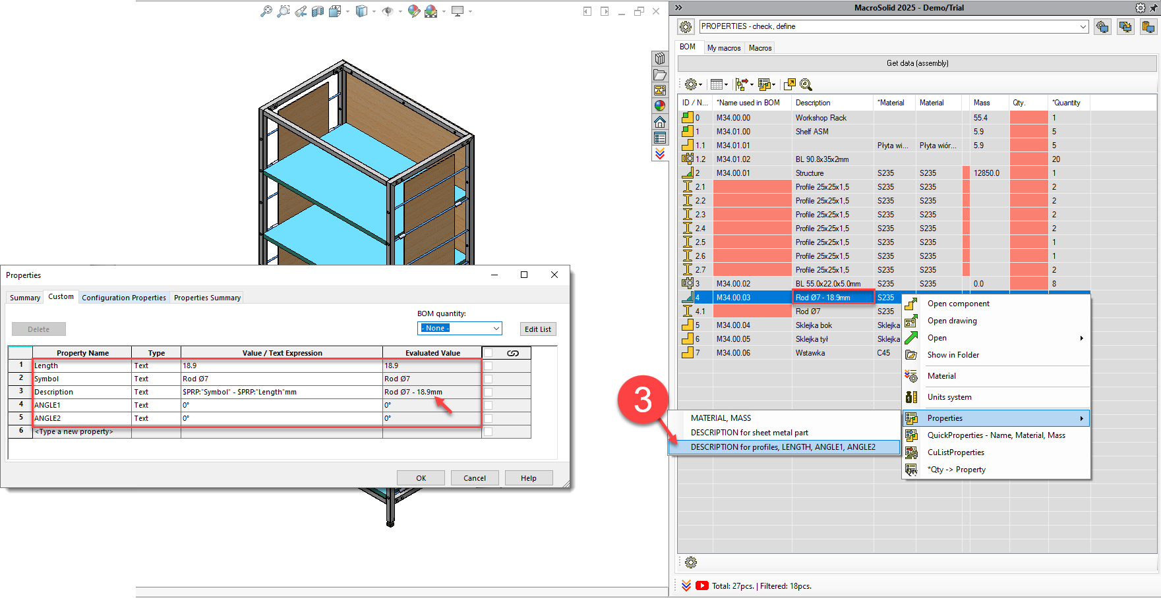The height and width of the screenshot is (598, 1161).
Task: Click the gear icon below the BOM table
Action: [691, 562]
